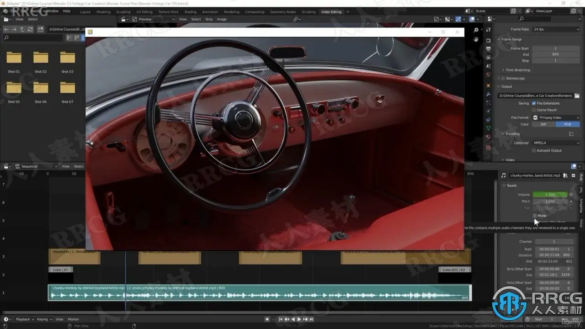Enable the Autosplit Output checkbox
This screenshot has height=329, width=585.
pos(534,150)
